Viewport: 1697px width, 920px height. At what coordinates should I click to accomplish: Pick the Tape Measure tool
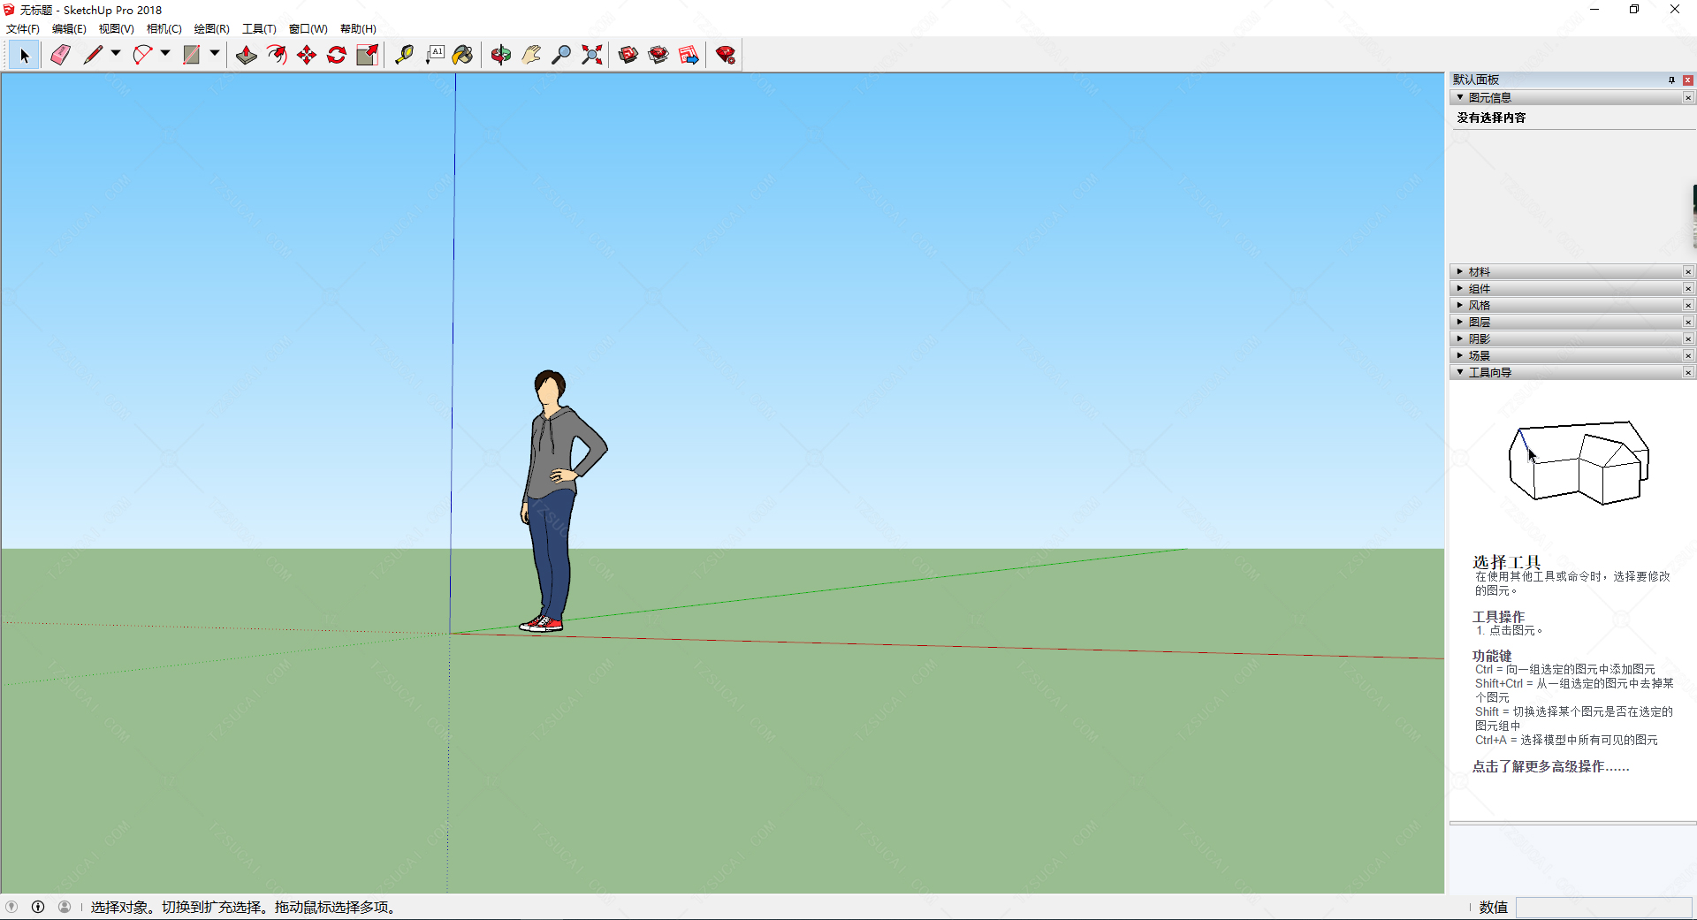click(404, 55)
